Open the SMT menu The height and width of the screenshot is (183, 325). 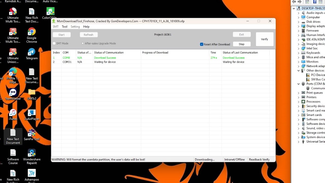tap(56, 27)
